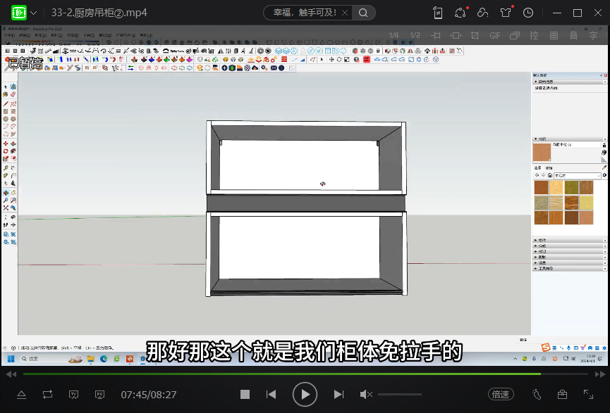This screenshot has width=610, height=413.
Task: Stop the video playback
Action: click(245, 395)
